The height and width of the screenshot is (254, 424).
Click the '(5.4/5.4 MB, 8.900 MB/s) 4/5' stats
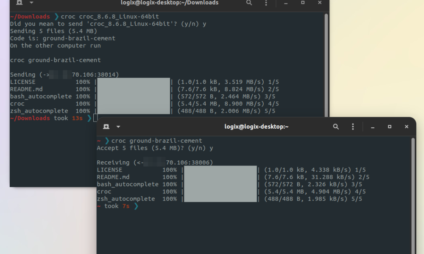[228, 104]
